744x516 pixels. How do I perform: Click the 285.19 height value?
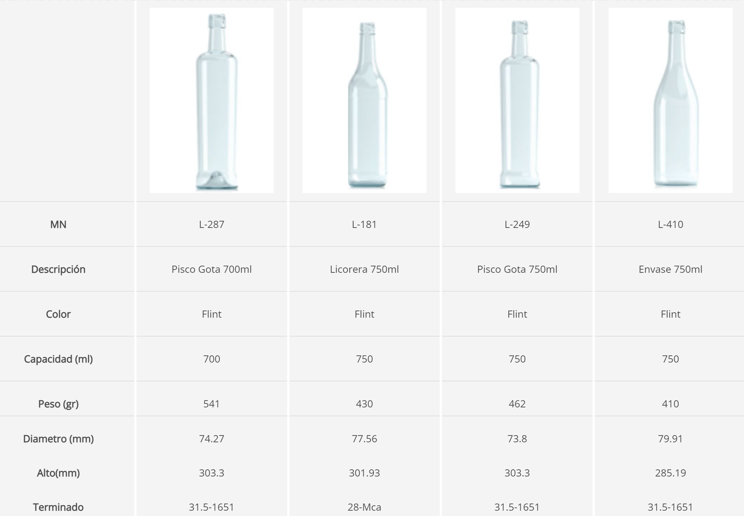click(x=670, y=473)
